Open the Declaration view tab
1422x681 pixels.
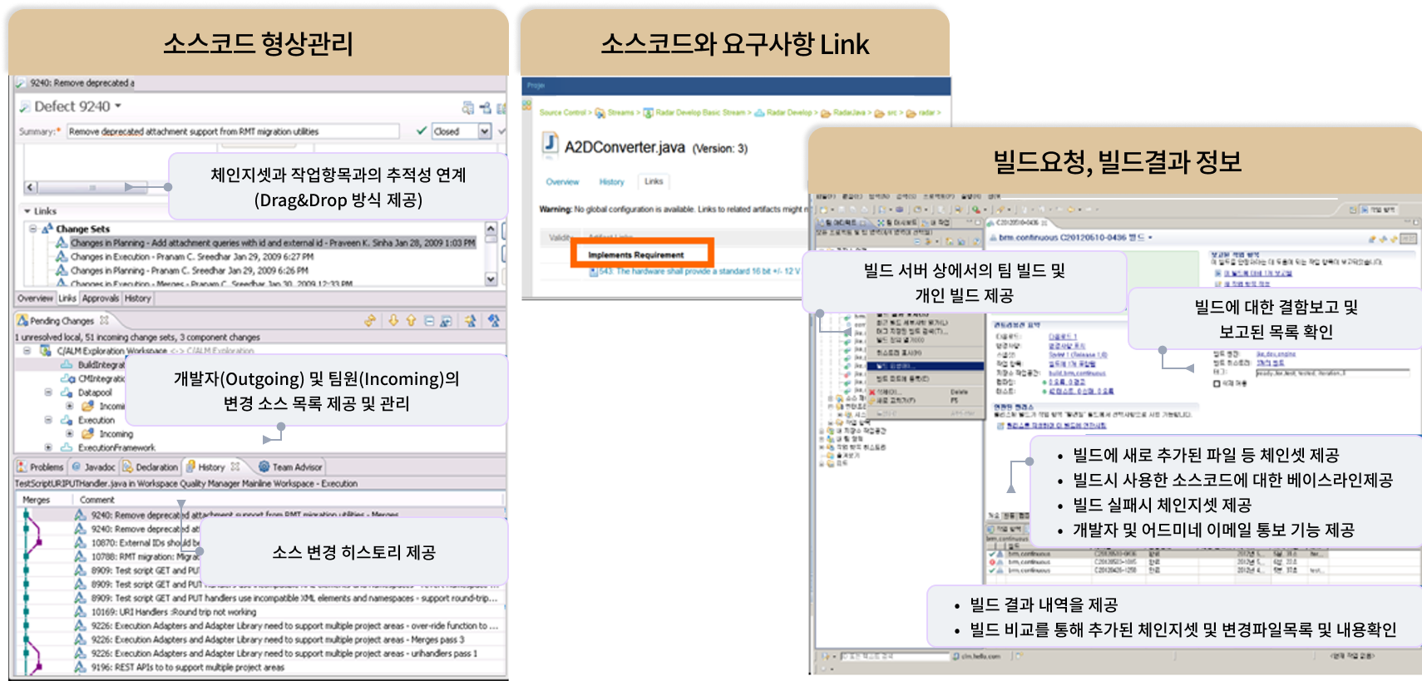(151, 466)
